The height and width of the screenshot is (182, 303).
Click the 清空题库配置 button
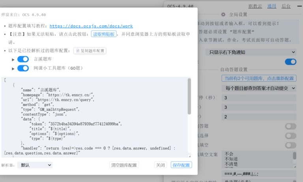[123, 165]
